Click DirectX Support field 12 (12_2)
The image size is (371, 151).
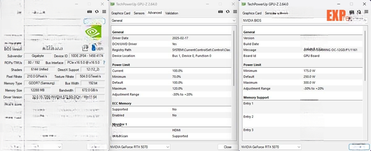tap(92, 70)
